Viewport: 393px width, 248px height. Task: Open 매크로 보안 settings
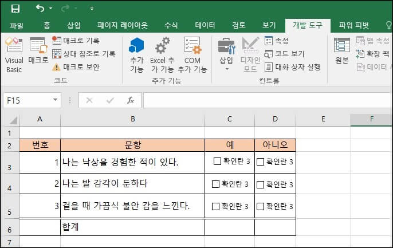coord(76,67)
